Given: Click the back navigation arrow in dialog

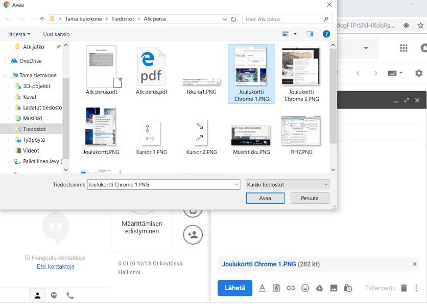Looking at the screenshot, I should (9, 19).
